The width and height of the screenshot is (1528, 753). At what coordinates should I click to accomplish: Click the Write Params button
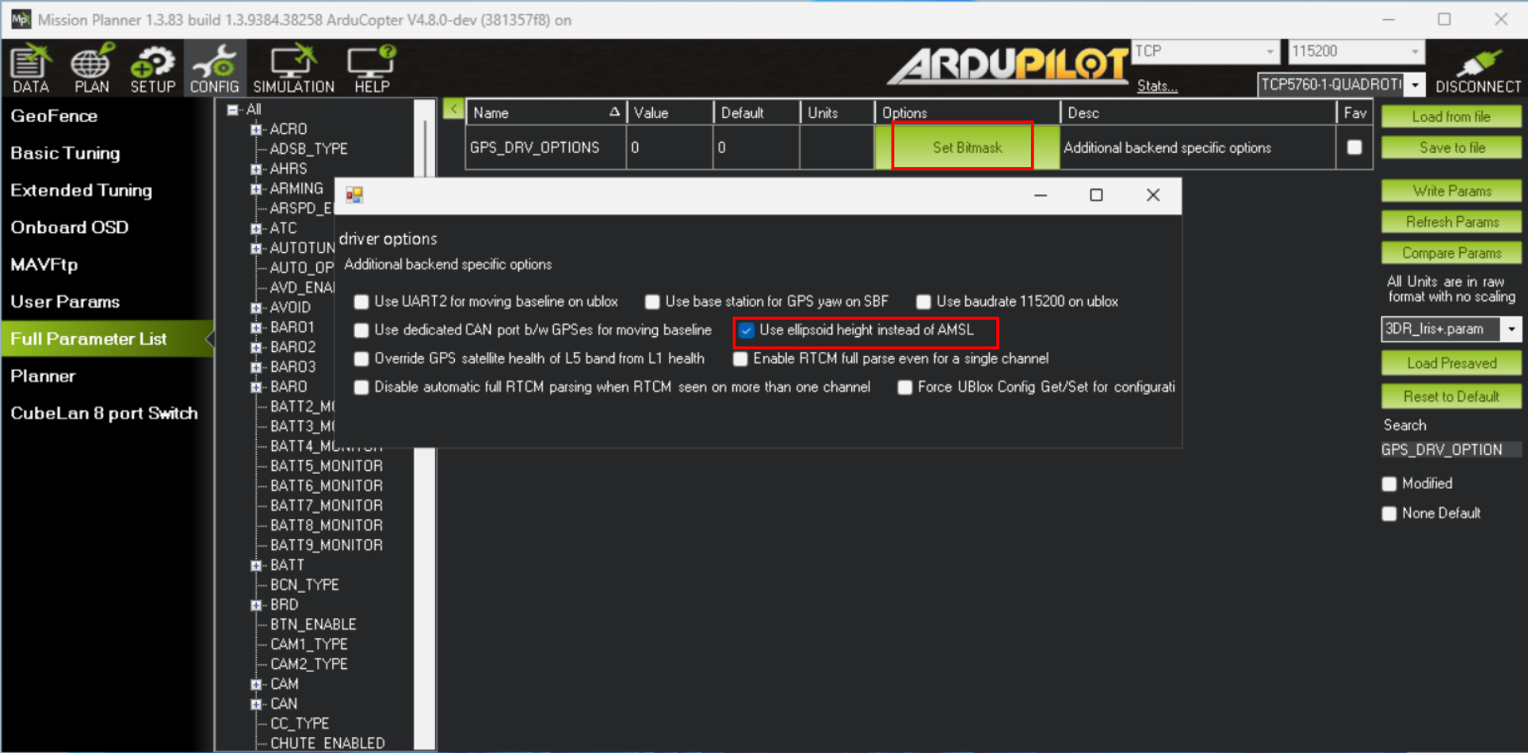1451,191
